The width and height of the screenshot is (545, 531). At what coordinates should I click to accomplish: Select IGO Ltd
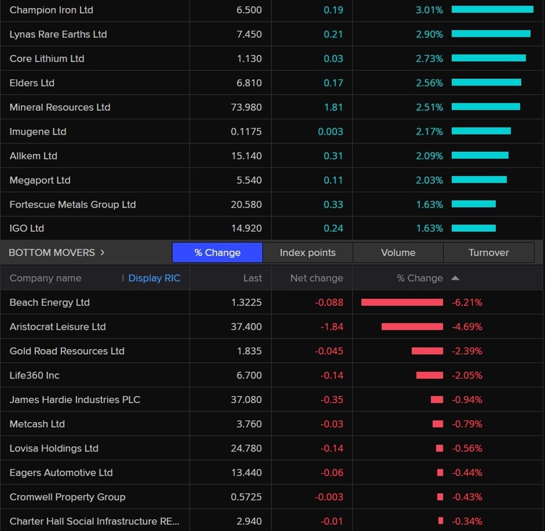(x=27, y=228)
